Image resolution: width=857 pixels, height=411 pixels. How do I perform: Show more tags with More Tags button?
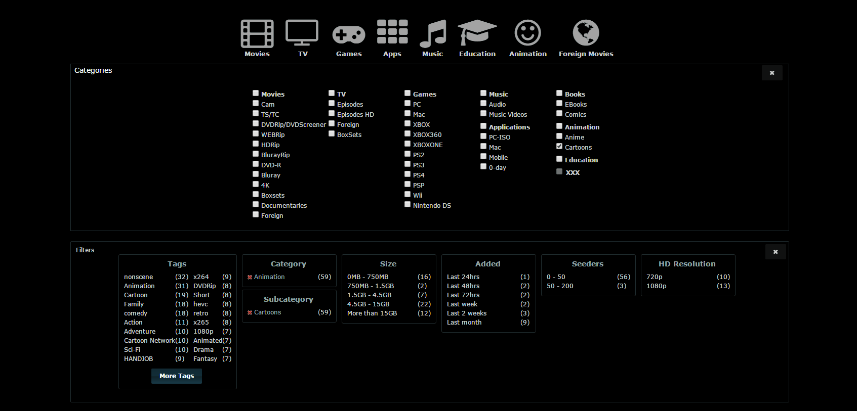pos(177,376)
